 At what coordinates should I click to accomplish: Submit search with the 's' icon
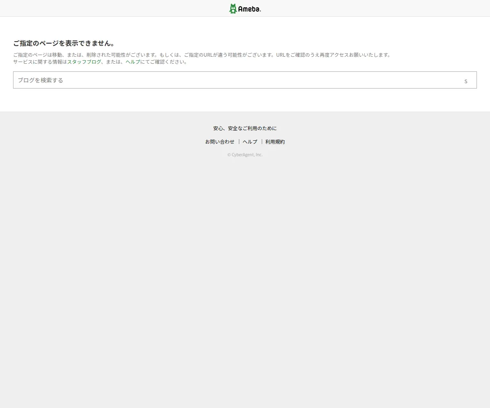tap(466, 81)
